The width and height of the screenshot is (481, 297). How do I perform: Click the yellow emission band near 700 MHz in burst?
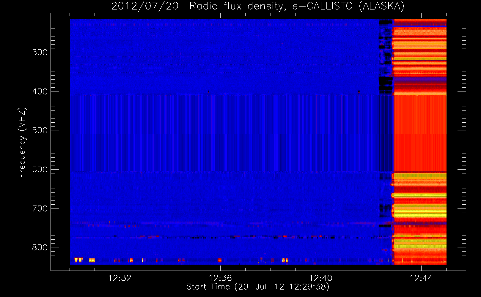[420, 211]
